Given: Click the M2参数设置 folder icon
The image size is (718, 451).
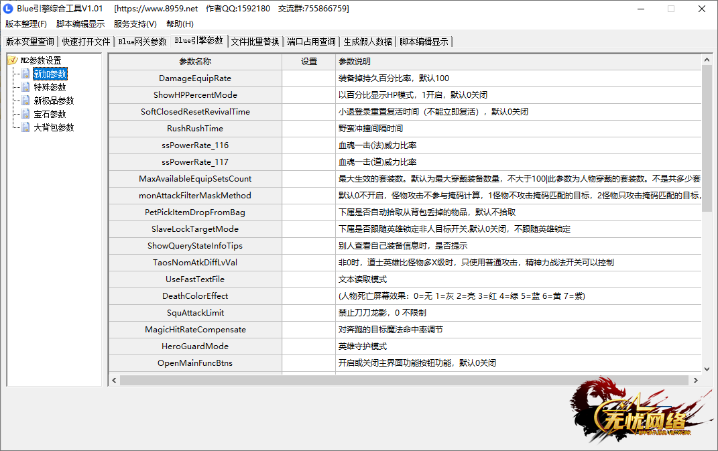Looking at the screenshot, I should [x=13, y=60].
